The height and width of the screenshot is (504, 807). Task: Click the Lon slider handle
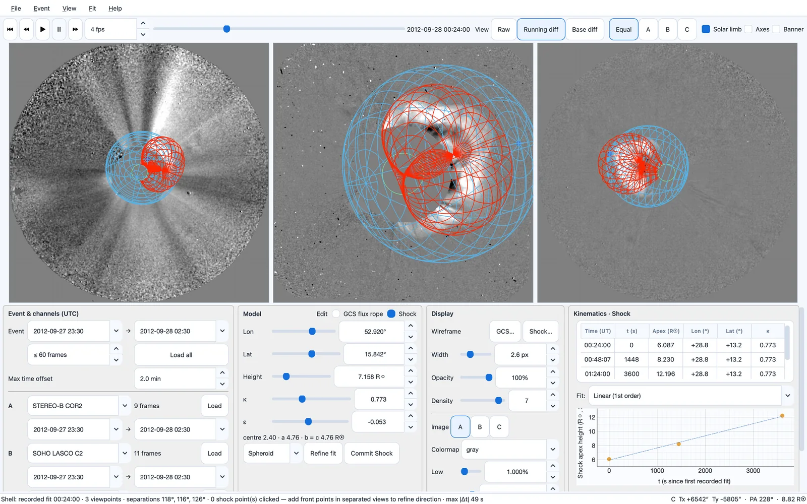pyautogui.click(x=312, y=331)
